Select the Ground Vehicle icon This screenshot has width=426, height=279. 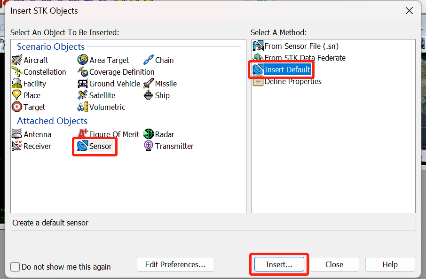[x=83, y=84]
